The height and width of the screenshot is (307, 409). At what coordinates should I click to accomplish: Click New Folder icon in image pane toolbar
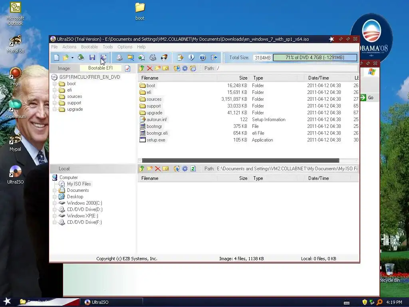click(x=157, y=68)
